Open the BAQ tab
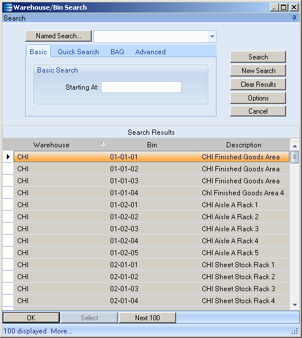The height and width of the screenshot is (338, 302). pos(117,52)
